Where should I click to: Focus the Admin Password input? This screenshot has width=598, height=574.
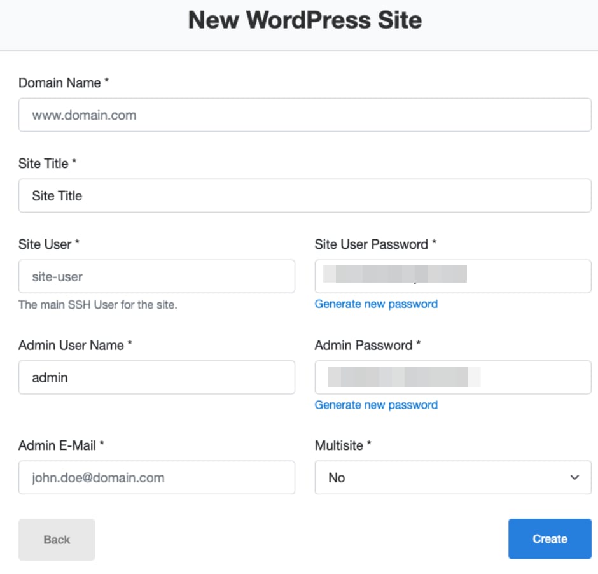tap(452, 377)
